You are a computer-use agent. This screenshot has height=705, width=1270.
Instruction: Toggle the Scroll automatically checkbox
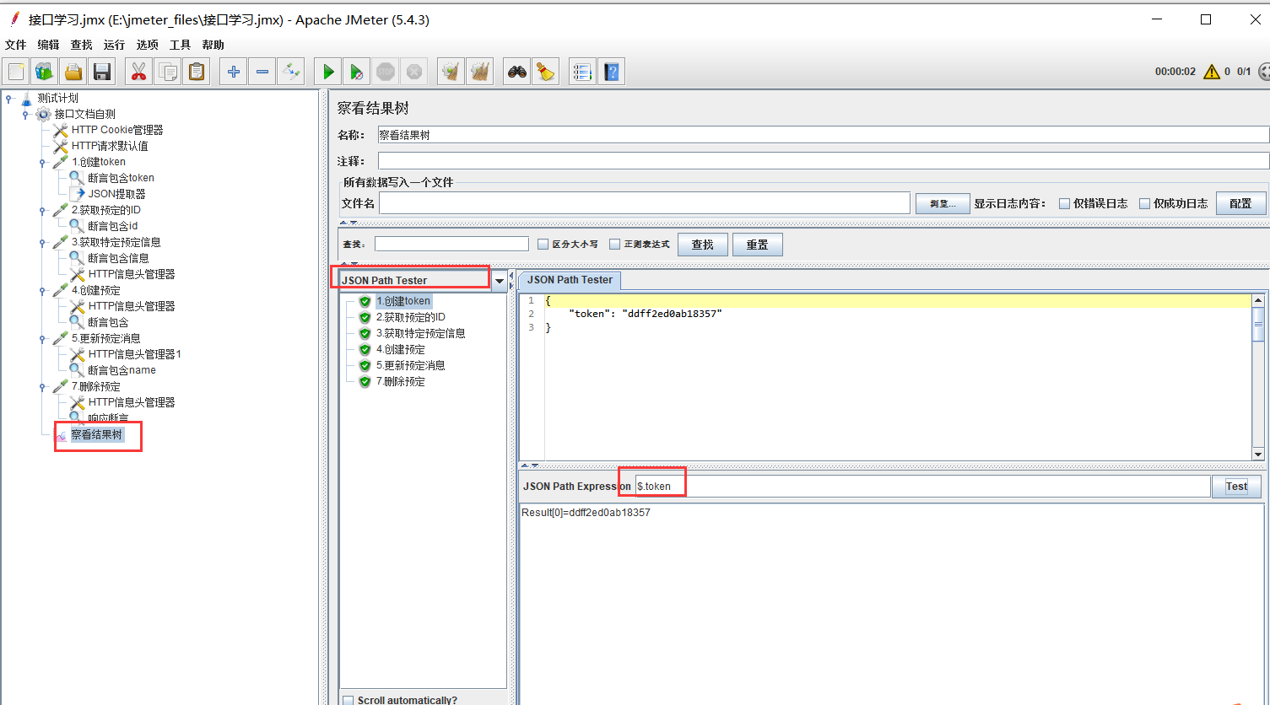pyautogui.click(x=348, y=700)
